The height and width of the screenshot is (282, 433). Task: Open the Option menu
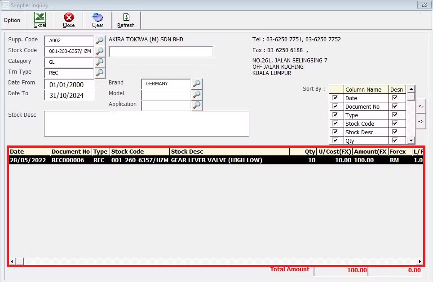12,20
